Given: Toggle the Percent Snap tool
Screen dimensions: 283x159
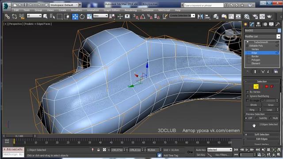Looking at the screenshot, I should pos(150,17).
